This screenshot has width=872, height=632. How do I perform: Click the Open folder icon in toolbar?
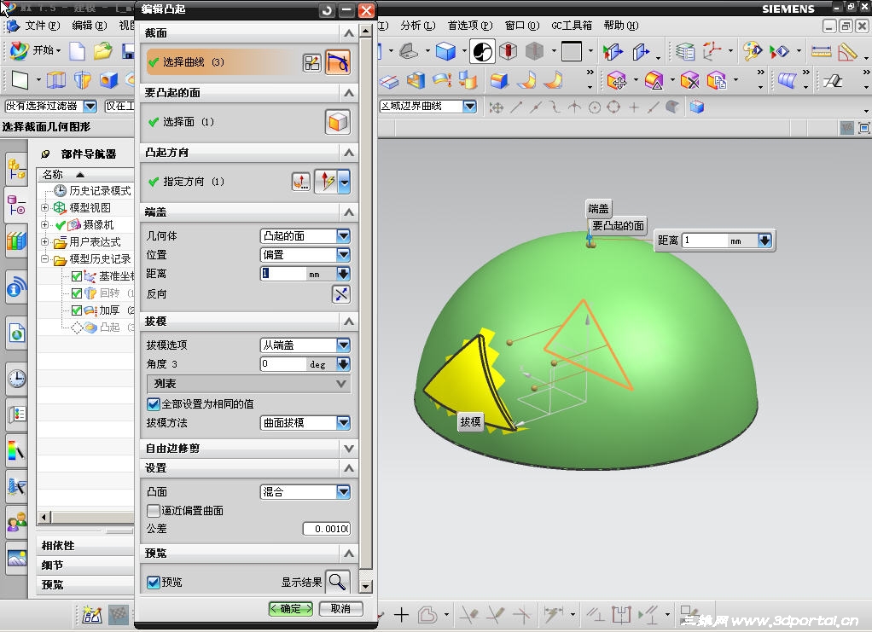pos(102,51)
